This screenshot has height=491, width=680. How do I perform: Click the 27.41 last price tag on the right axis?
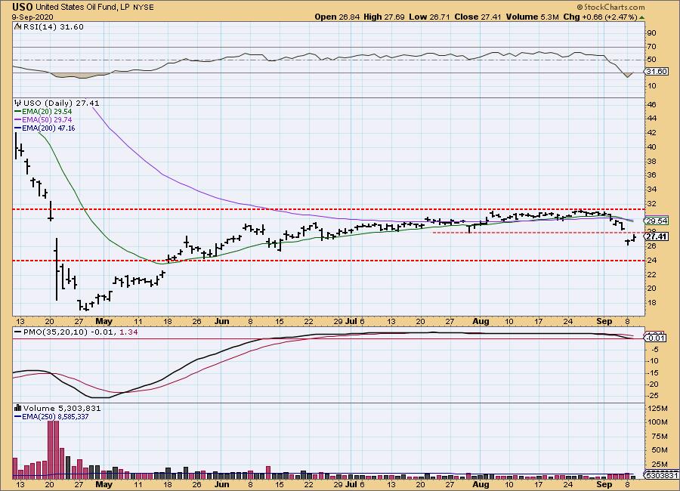coord(657,236)
